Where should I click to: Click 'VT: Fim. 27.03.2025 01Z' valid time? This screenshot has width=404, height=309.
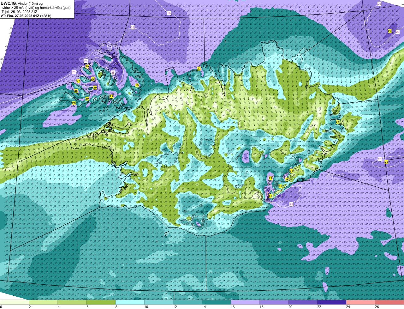point(20,16)
